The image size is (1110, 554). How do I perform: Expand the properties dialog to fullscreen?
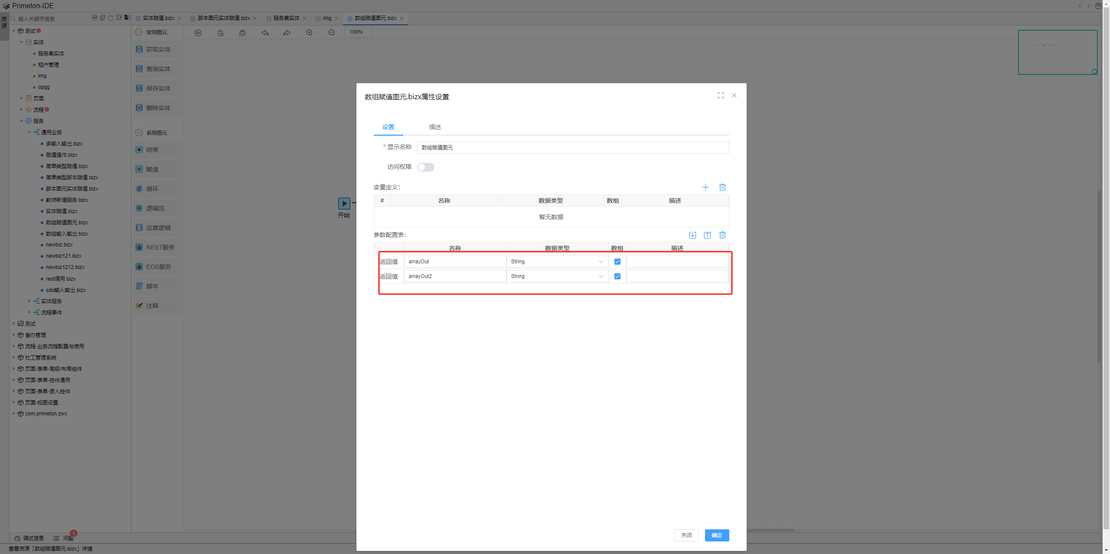tap(721, 95)
